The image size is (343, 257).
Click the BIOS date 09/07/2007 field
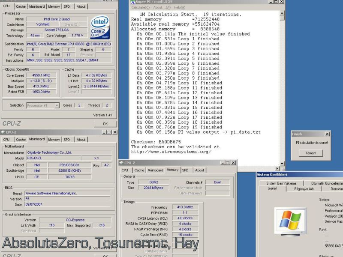click(x=67, y=204)
